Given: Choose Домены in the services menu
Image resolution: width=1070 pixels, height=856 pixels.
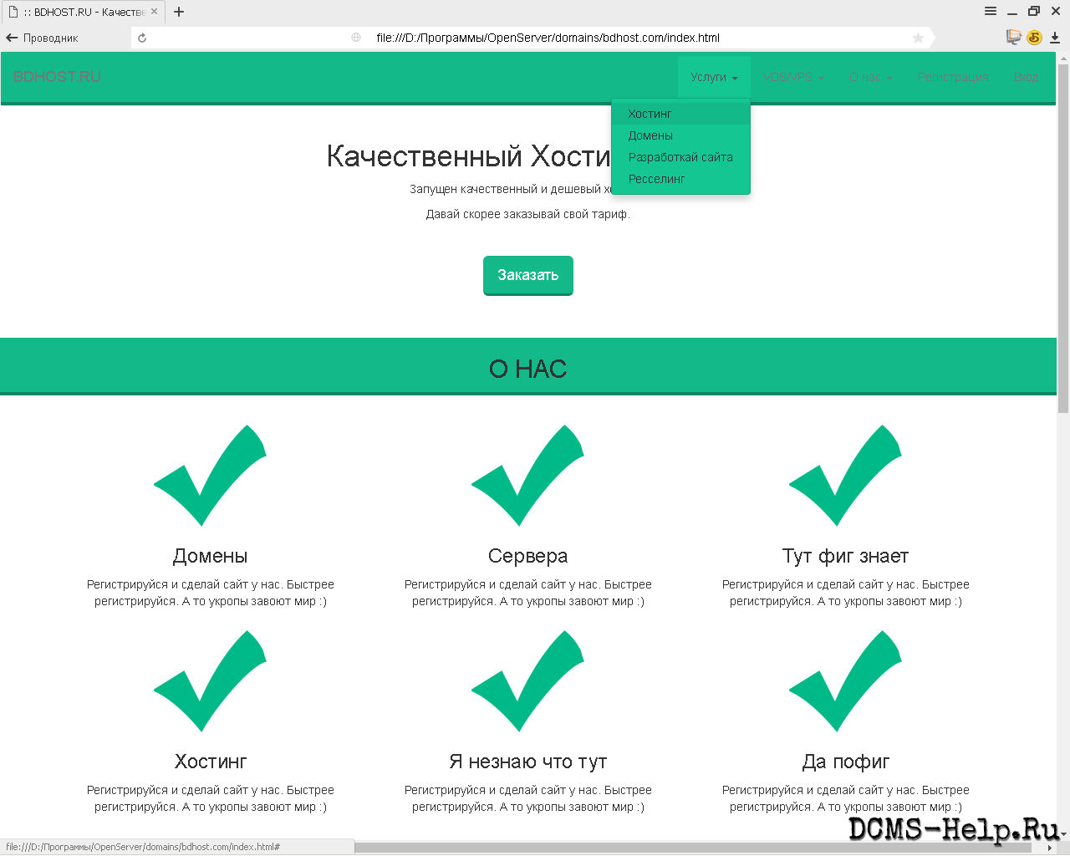Looking at the screenshot, I should 650,135.
